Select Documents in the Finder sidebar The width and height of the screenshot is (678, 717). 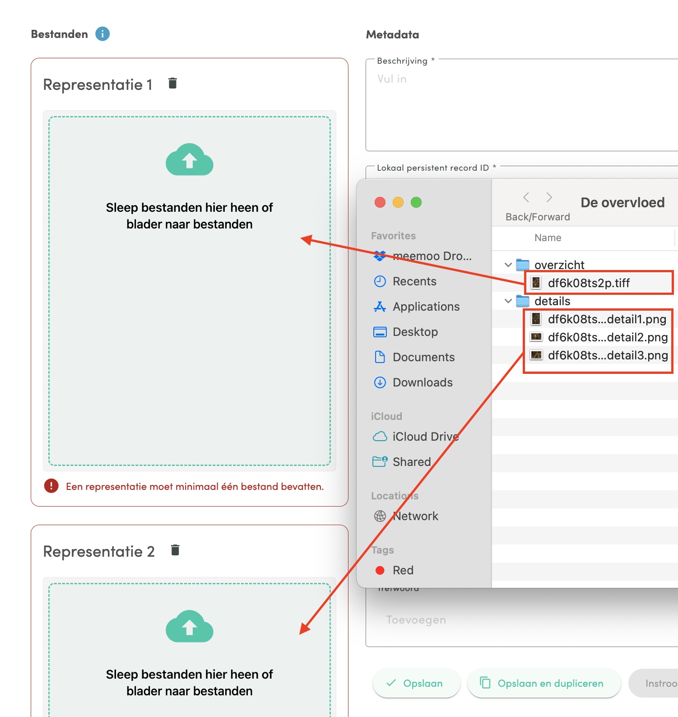point(414,357)
